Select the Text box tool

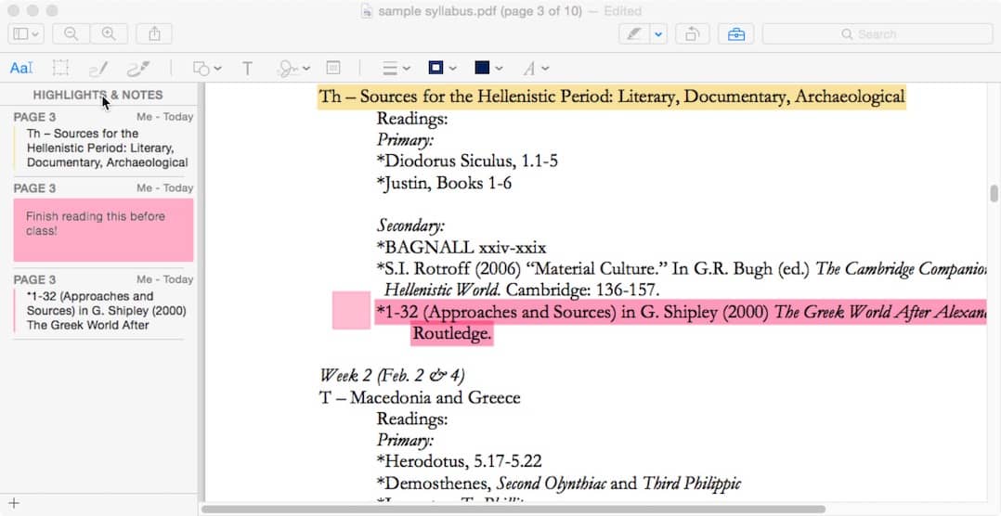point(247,69)
